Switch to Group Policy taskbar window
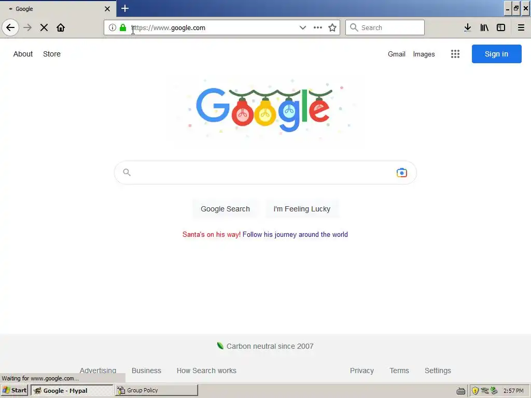The width and height of the screenshot is (531, 398). 157,390
